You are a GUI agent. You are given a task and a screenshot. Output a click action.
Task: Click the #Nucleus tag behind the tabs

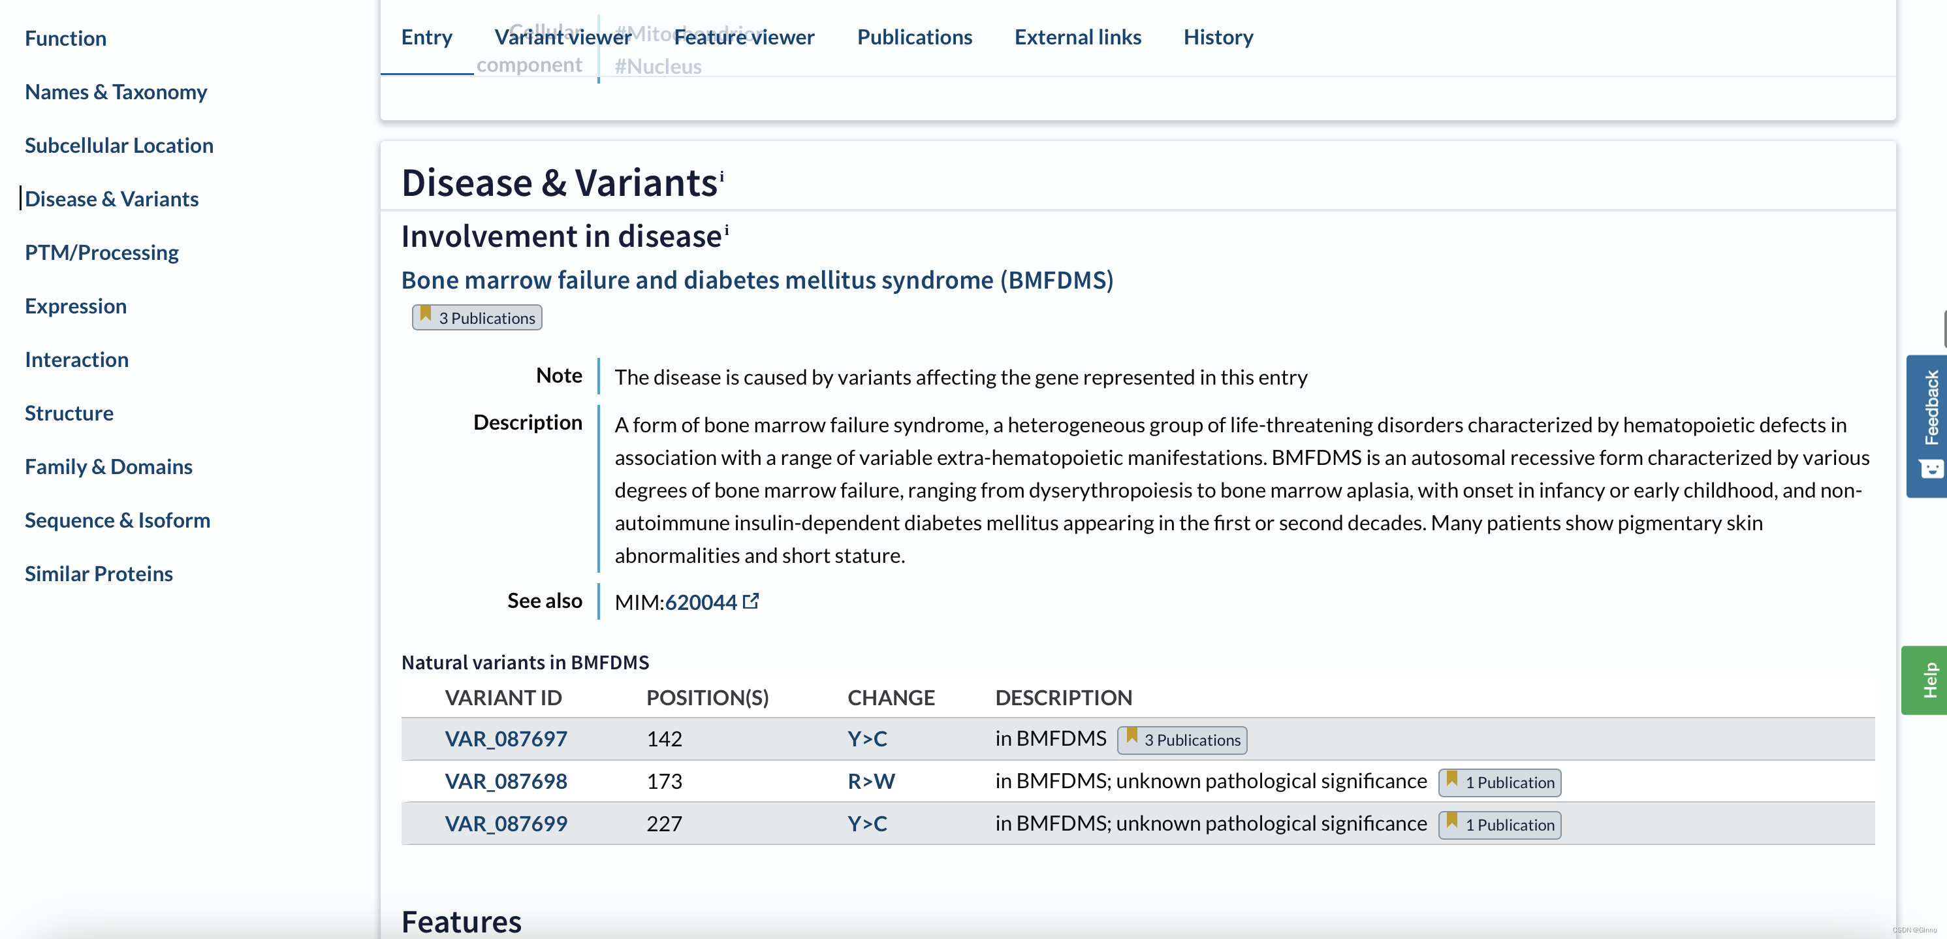(657, 67)
